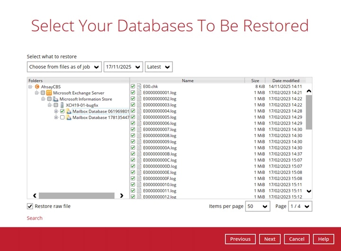Click the Next button

pos(270,239)
